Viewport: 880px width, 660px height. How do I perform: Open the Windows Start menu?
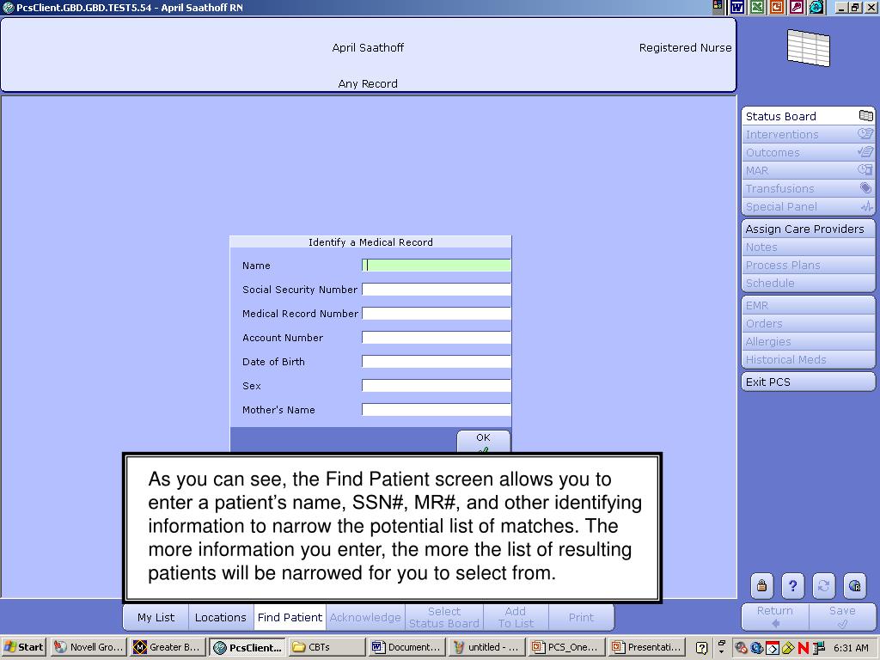point(23,647)
